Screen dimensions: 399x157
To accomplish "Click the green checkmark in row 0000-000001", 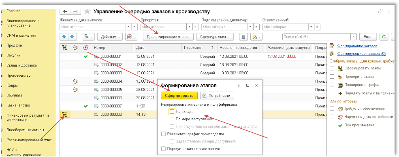I will click(x=86, y=57).
